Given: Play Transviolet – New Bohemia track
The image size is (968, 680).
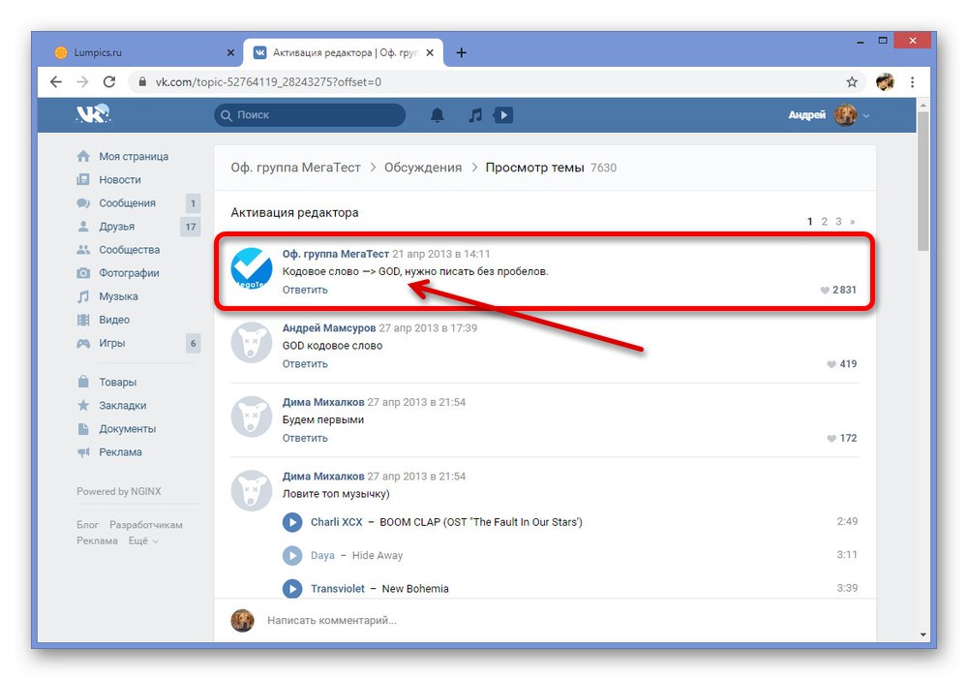Looking at the screenshot, I should 292,589.
